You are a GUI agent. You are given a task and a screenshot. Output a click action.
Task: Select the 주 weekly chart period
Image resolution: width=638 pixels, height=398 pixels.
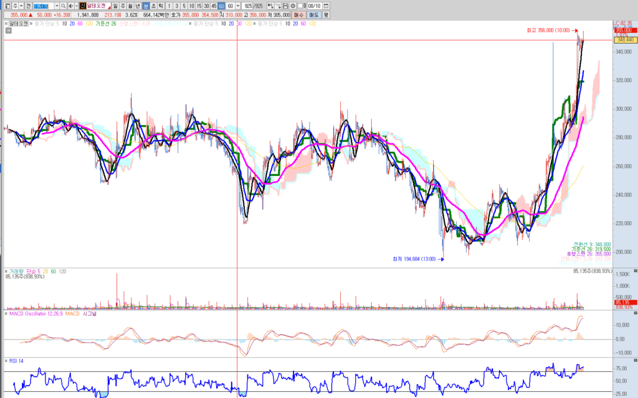point(123,6)
